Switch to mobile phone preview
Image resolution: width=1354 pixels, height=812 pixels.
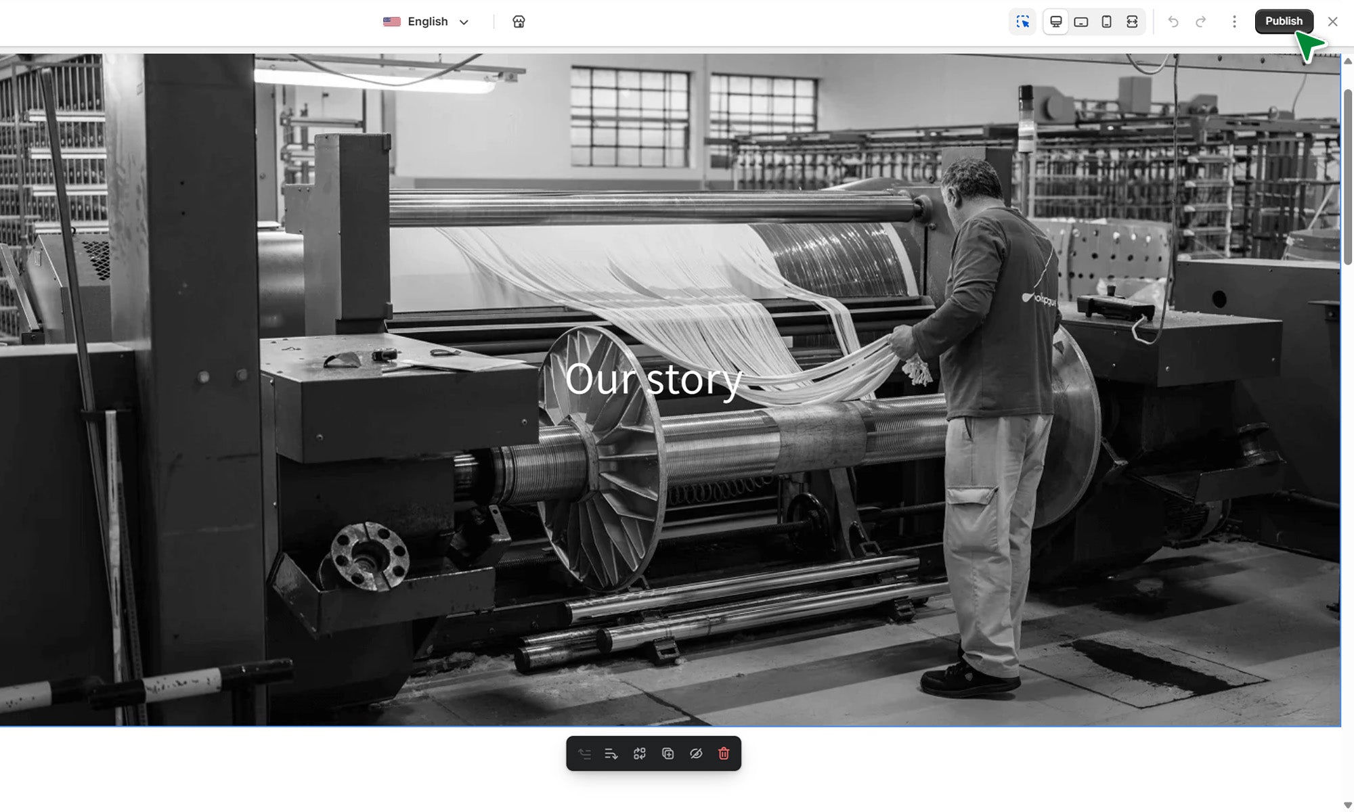pos(1106,22)
